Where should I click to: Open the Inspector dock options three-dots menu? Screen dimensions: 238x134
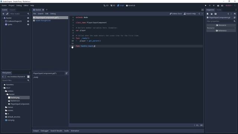pos(236,10)
